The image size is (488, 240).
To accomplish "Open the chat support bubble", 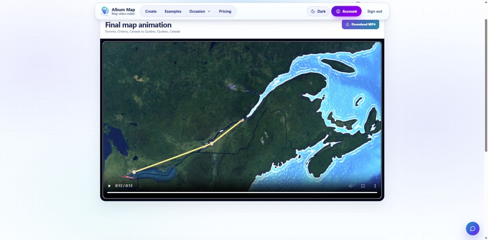I will 472,228.
